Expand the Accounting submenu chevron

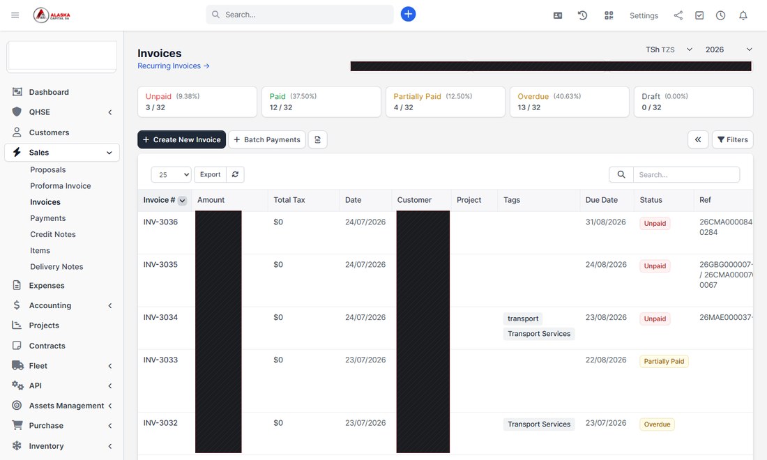click(110, 305)
